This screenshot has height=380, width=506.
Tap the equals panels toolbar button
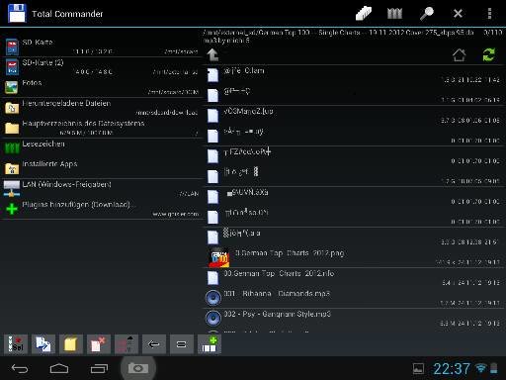click(x=181, y=344)
